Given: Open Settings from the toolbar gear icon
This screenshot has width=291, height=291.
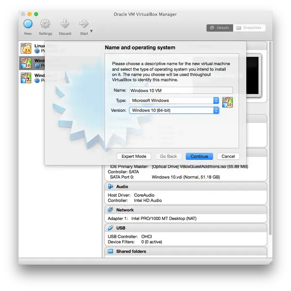Looking at the screenshot, I should [45, 24].
